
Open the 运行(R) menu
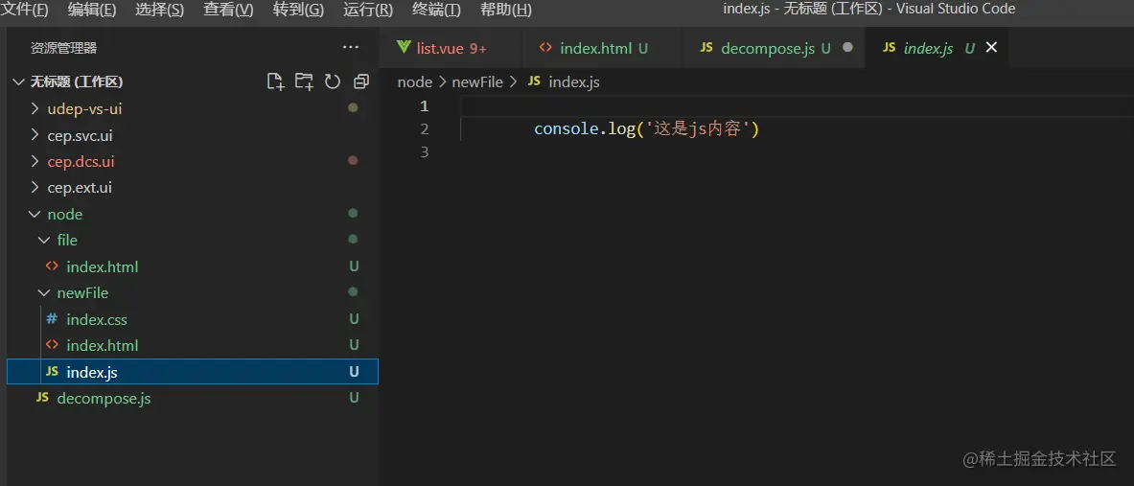point(368,10)
